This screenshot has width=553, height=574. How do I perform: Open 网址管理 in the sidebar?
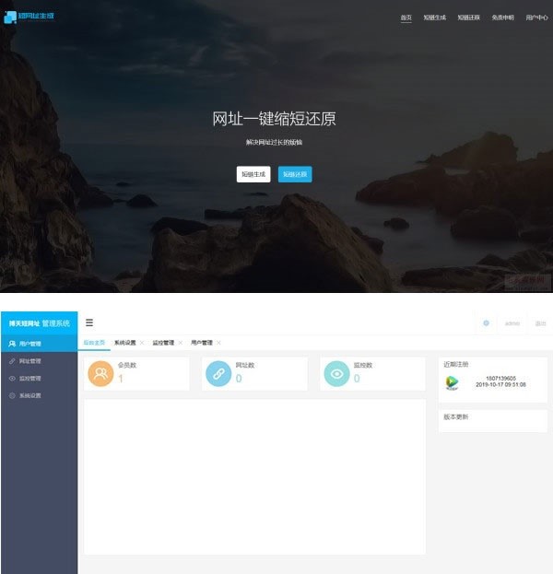[29, 360]
